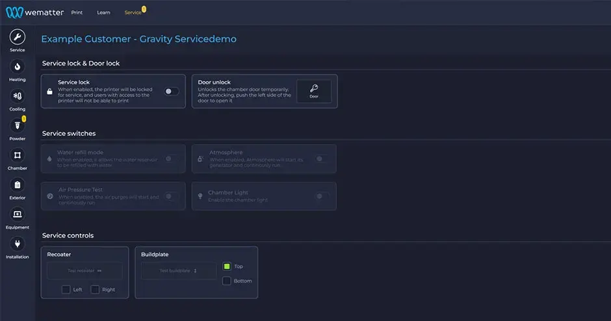Open the Learn tab
The height and width of the screenshot is (321, 611).
pyautogui.click(x=103, y=12)
